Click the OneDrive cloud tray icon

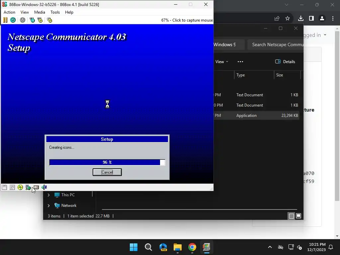pyautogui.click(x=281, y=247)
